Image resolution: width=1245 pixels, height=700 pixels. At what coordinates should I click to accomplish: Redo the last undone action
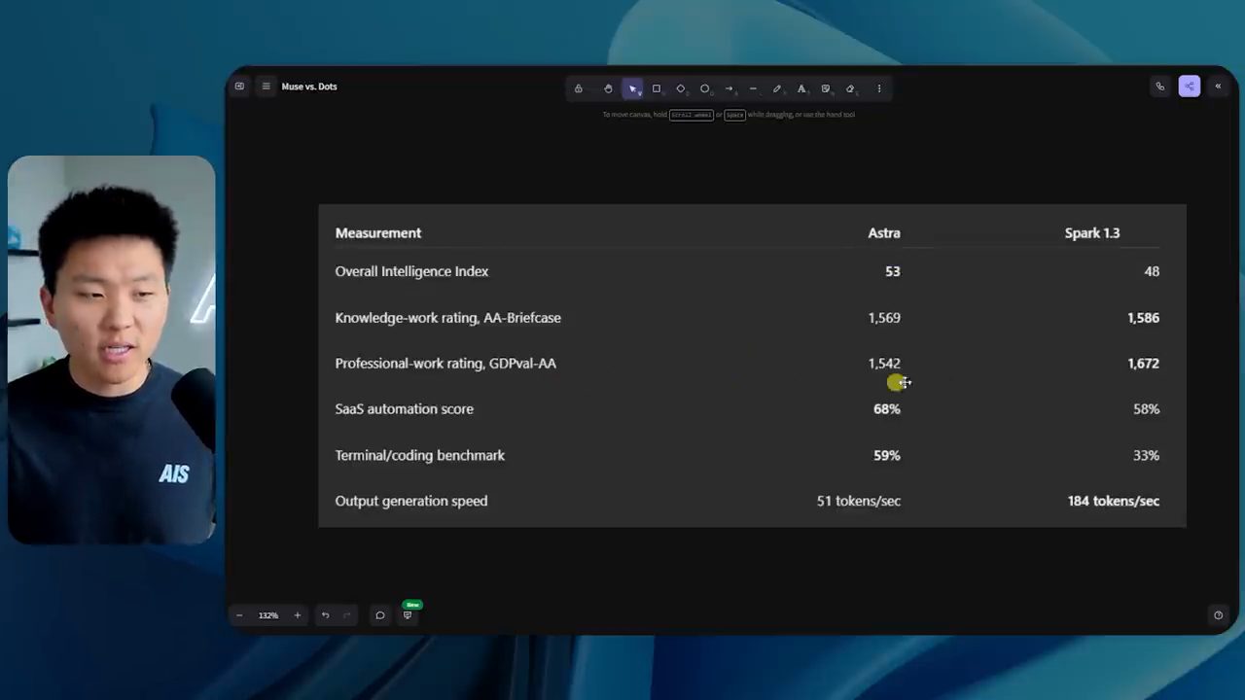coord(347,615)
